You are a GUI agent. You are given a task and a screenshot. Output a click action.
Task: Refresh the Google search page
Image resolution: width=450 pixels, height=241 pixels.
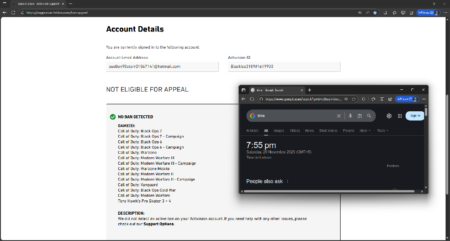click(252, 99)
